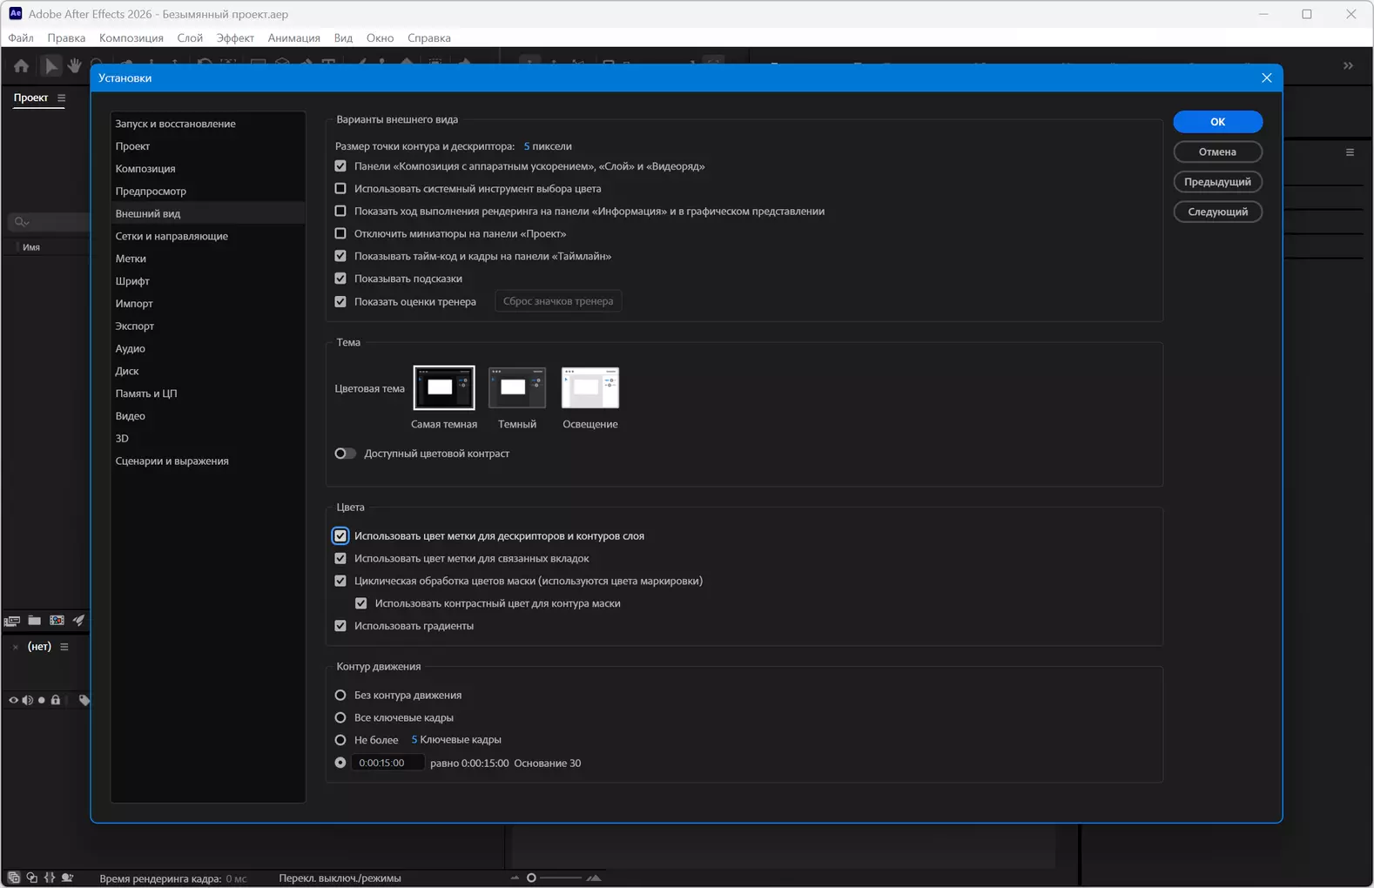Select the Освещение light theme thumbnail
This screenshot has height=888, width=1374.
pos(590,387)
